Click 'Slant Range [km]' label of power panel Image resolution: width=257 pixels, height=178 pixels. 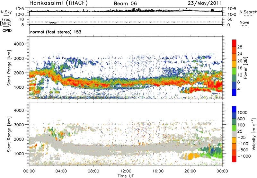click(x=9, y=68)
